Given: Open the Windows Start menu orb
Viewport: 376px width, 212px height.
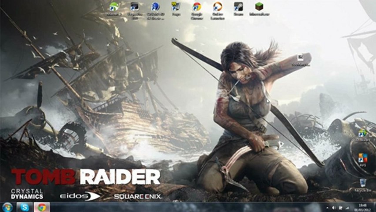Looking at the screenshot, I should [x=8, y=207].
